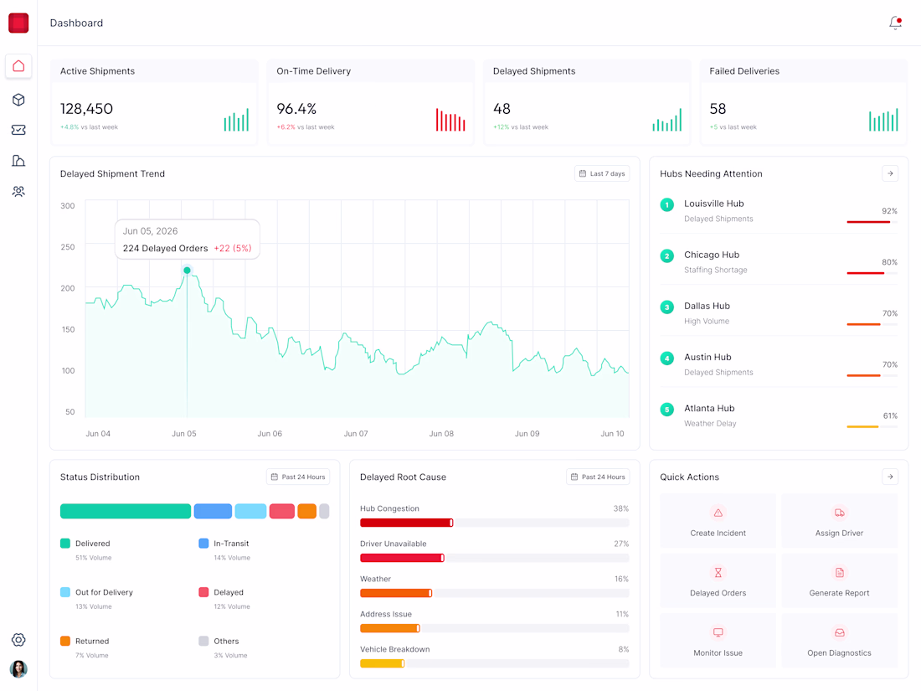The width and height of the screenshot is (921, 691).
Task: Click the Monitor Issue screen icon
Action: pyautogui.click(x=718, y=632)
